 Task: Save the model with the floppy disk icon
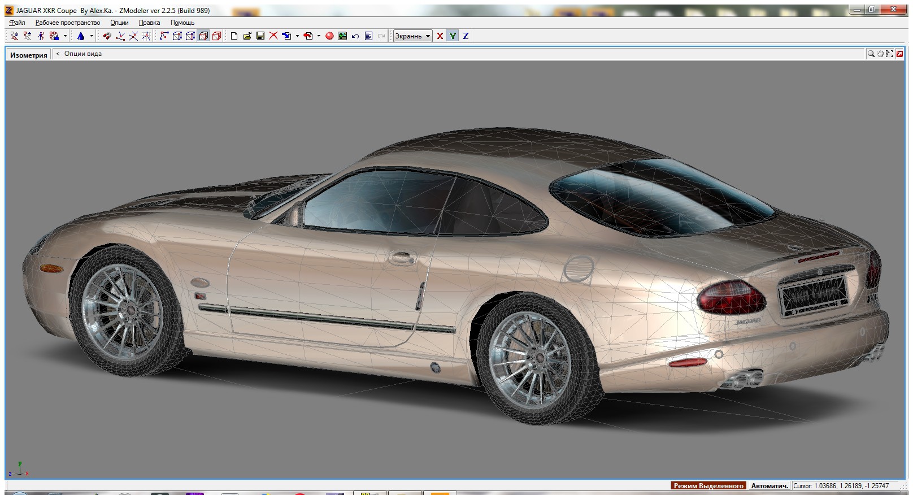(x=260, y=36)
